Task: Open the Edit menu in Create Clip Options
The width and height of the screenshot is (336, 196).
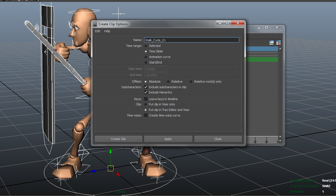Action: pyautogui.click(x=98, y=31)
